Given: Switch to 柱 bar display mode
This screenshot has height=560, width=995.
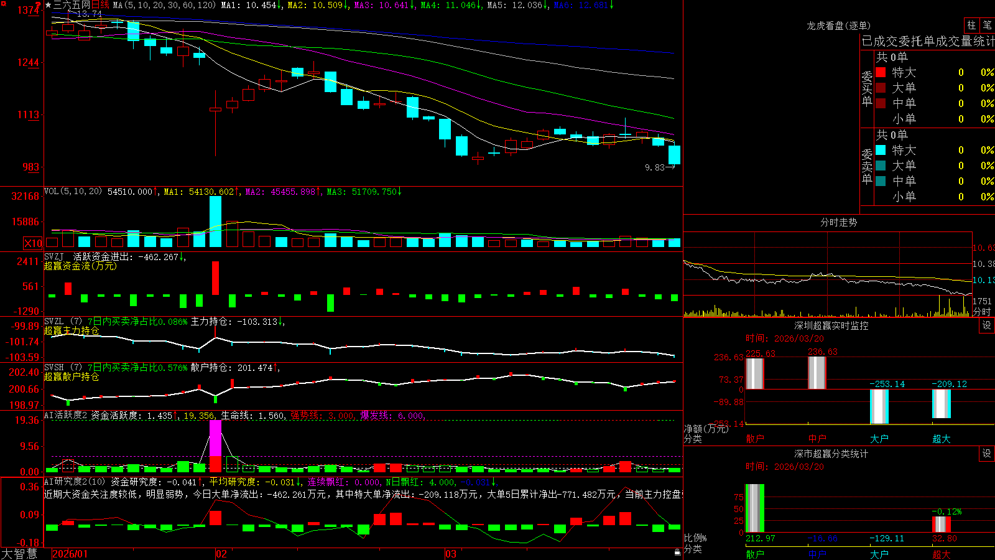Looking at the screenshot, I should tap(971, 25).
